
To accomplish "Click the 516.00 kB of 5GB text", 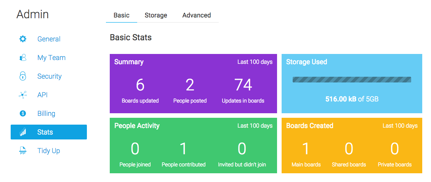I will [x=352, y=99].
